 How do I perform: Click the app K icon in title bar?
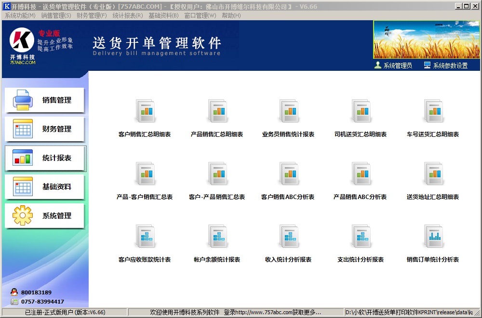point(6,6)
